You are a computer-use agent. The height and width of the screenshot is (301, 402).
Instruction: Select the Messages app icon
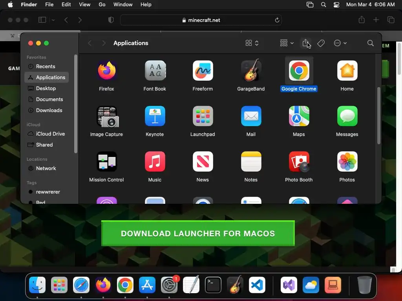point(347,116)
